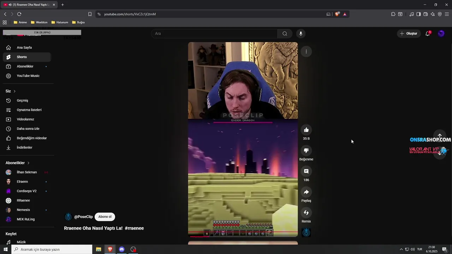The height and width of the screenshot is (254, 452).
Task: Click the URL address bar
Action: pos(212,14)
